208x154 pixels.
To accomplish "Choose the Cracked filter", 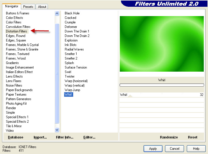I will (x=70, y=18).
